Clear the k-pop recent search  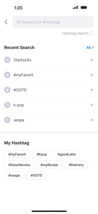(x=92, y=105)
